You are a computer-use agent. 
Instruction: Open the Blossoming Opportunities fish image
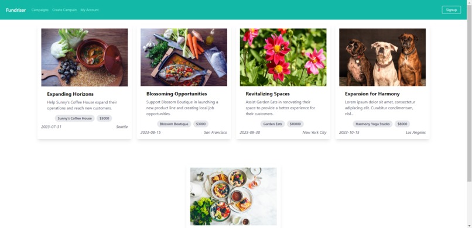(x=184, y=57)
